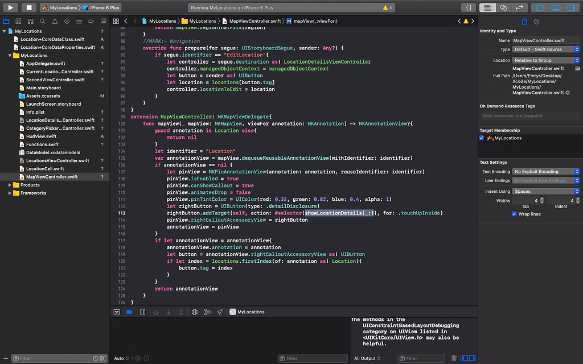Simulate location with the arrow icon
Screen dimensions: 583x364
pyautogui.click(x=220, y=312)
